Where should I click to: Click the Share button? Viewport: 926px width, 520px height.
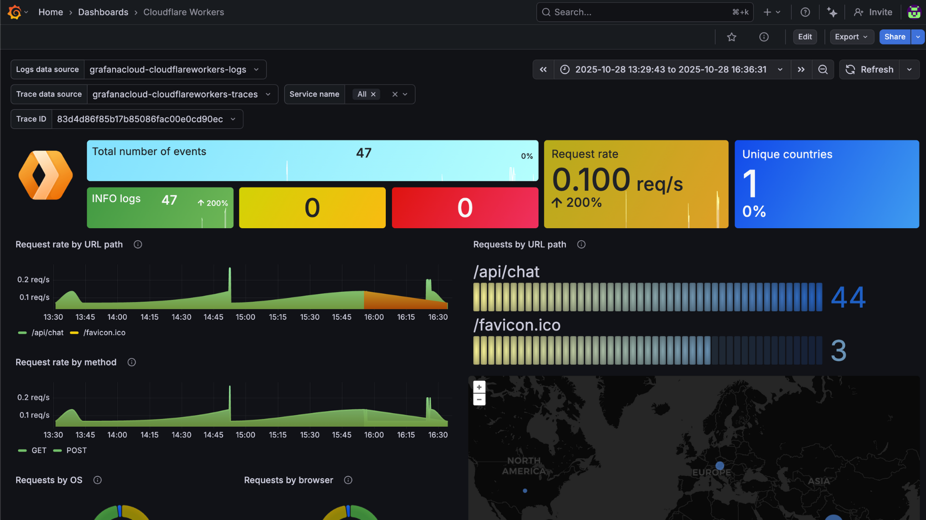click(x=894, y=37)
